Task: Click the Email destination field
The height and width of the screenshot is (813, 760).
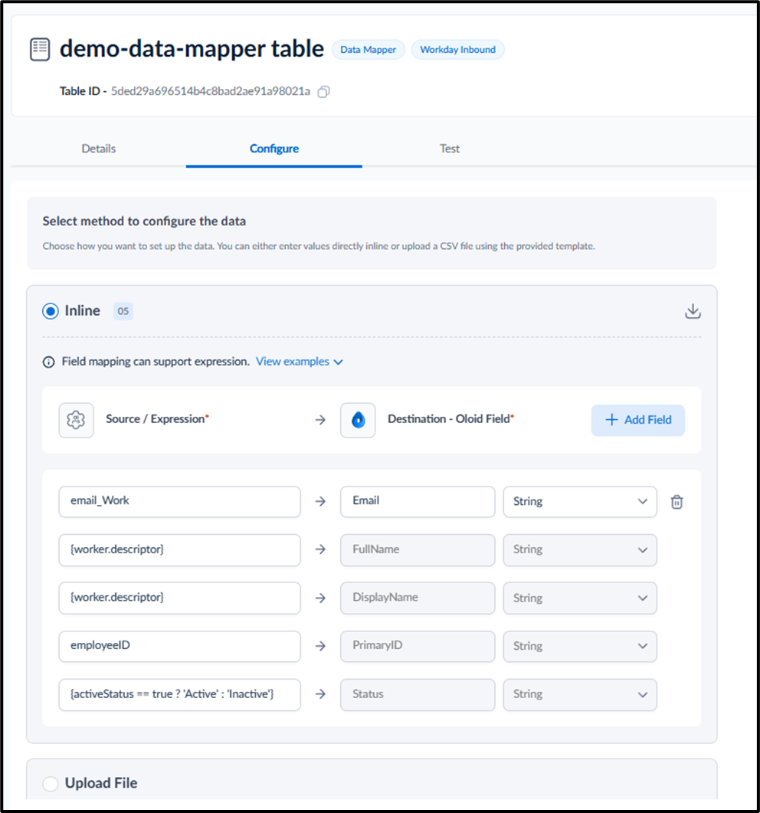Action: [418, 501]
